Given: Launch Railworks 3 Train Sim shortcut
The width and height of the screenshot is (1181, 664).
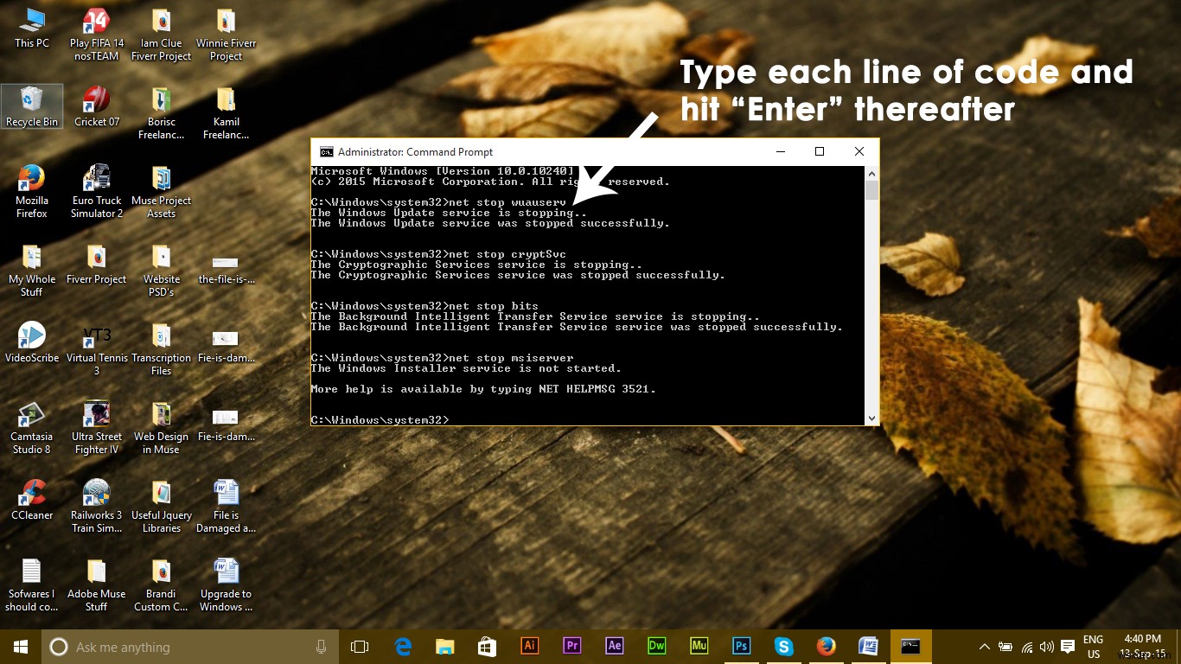Looking at the screenshot, I should [97, 507].
